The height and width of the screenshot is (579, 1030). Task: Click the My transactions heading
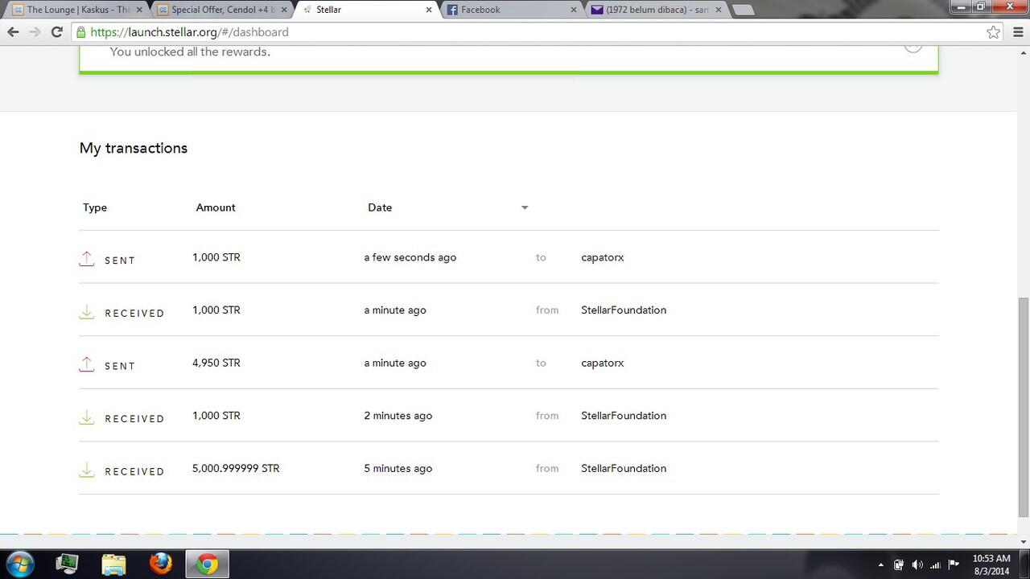[134, 148]
